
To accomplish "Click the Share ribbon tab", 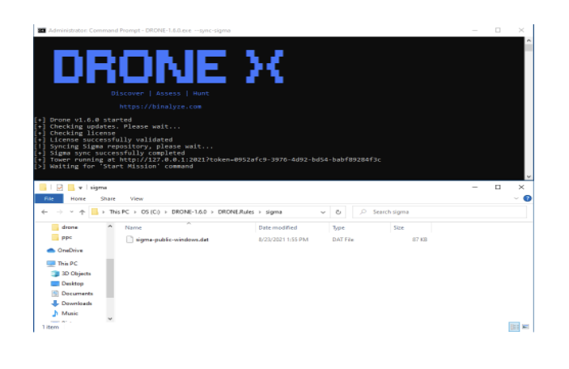I will point(108,198).
